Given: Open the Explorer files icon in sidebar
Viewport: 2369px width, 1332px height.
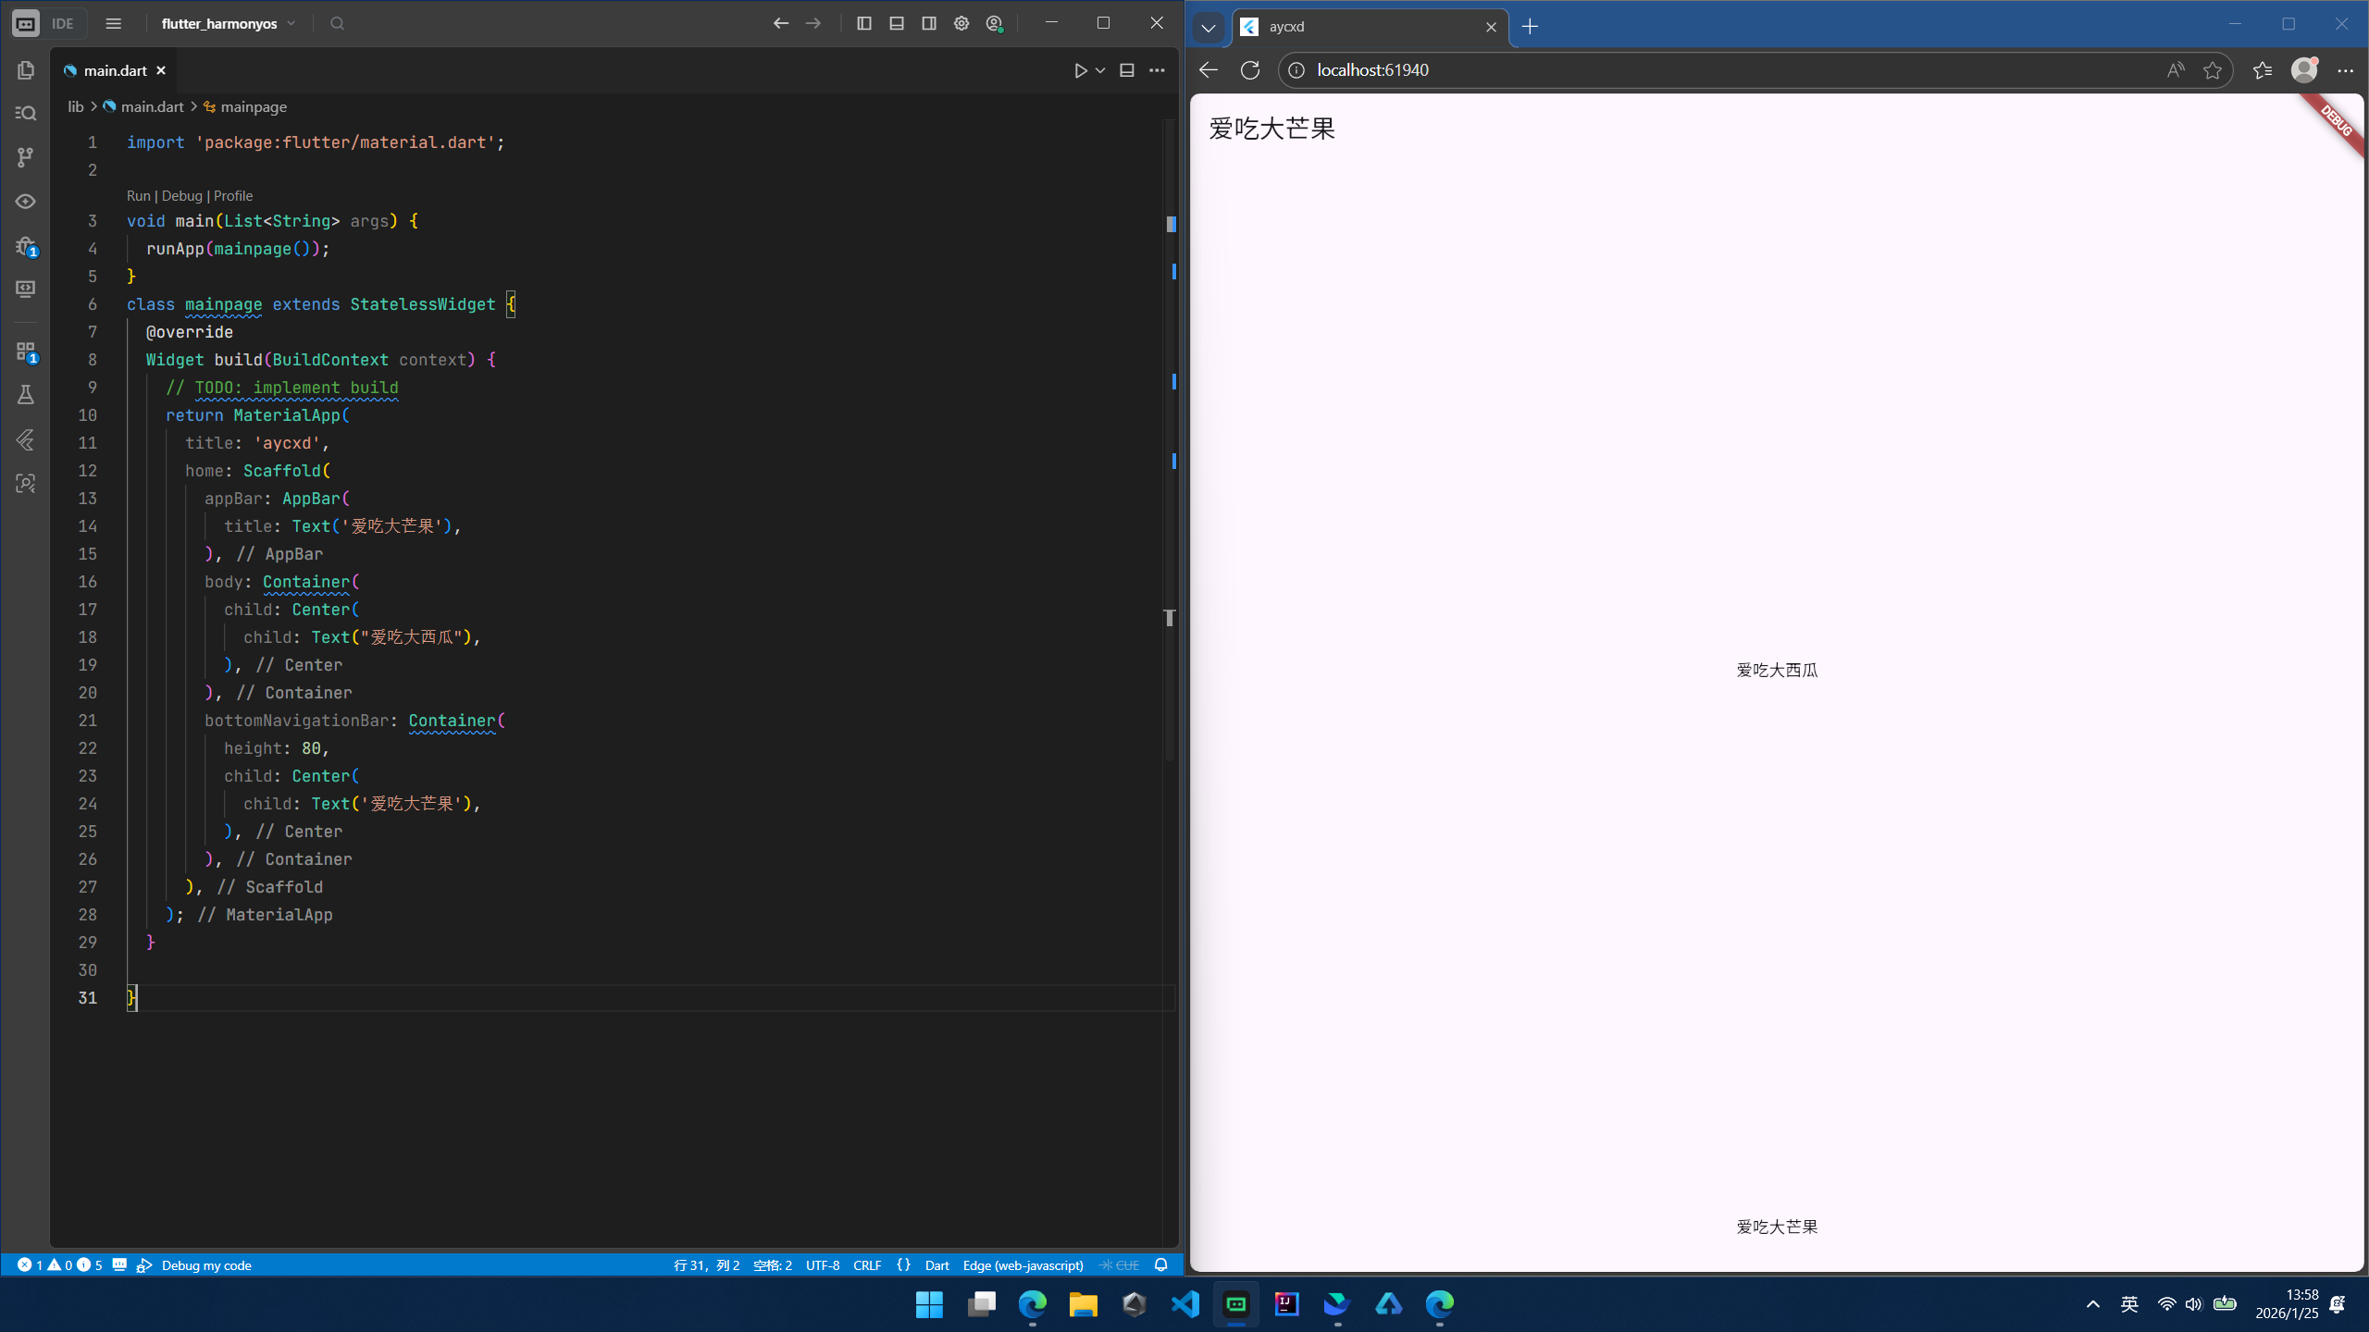Looking at the screenshot, I should pos(26,70).
